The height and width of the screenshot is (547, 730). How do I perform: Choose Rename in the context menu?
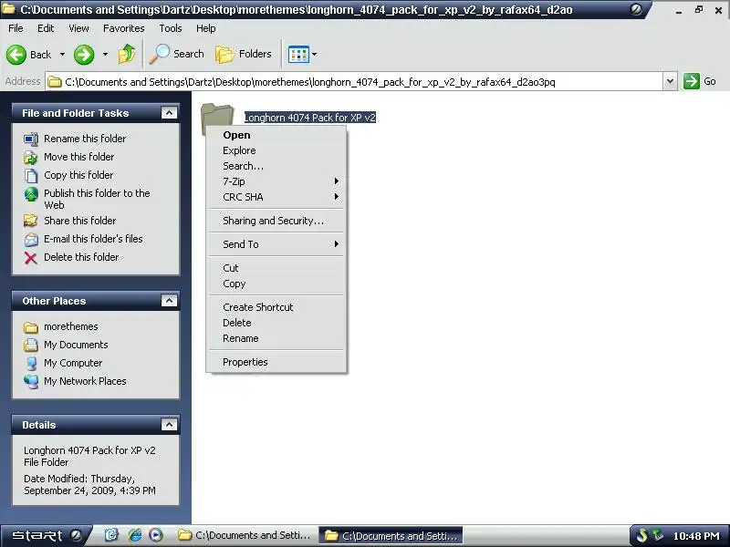pyautogui.click(x=276, y=338)
